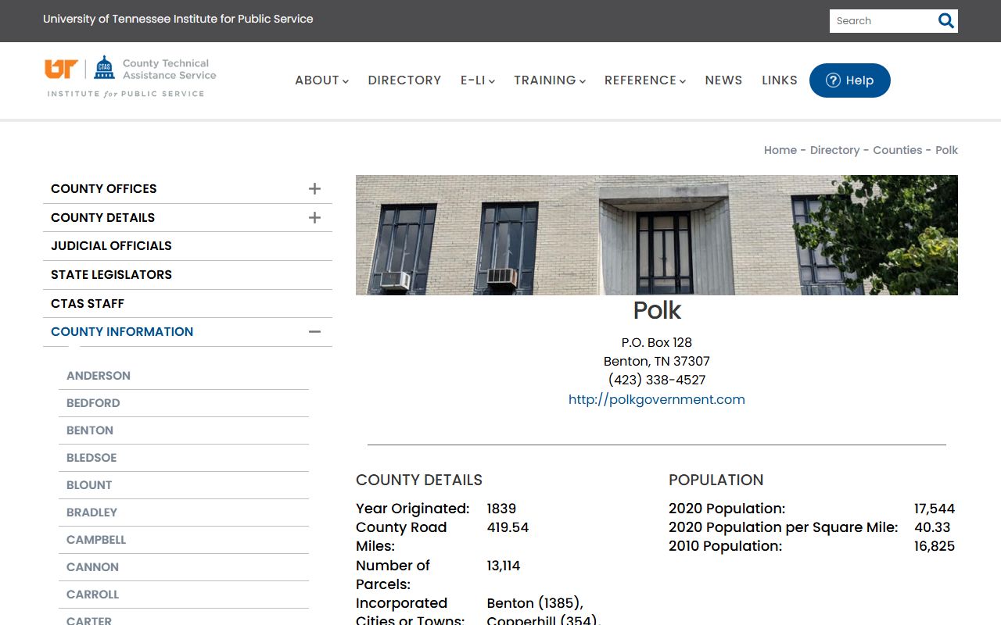Image resolution: width=1001 pixels, height=625 pixels.
Task: Open the Training dropdown menu
Action: pos(550,80)
